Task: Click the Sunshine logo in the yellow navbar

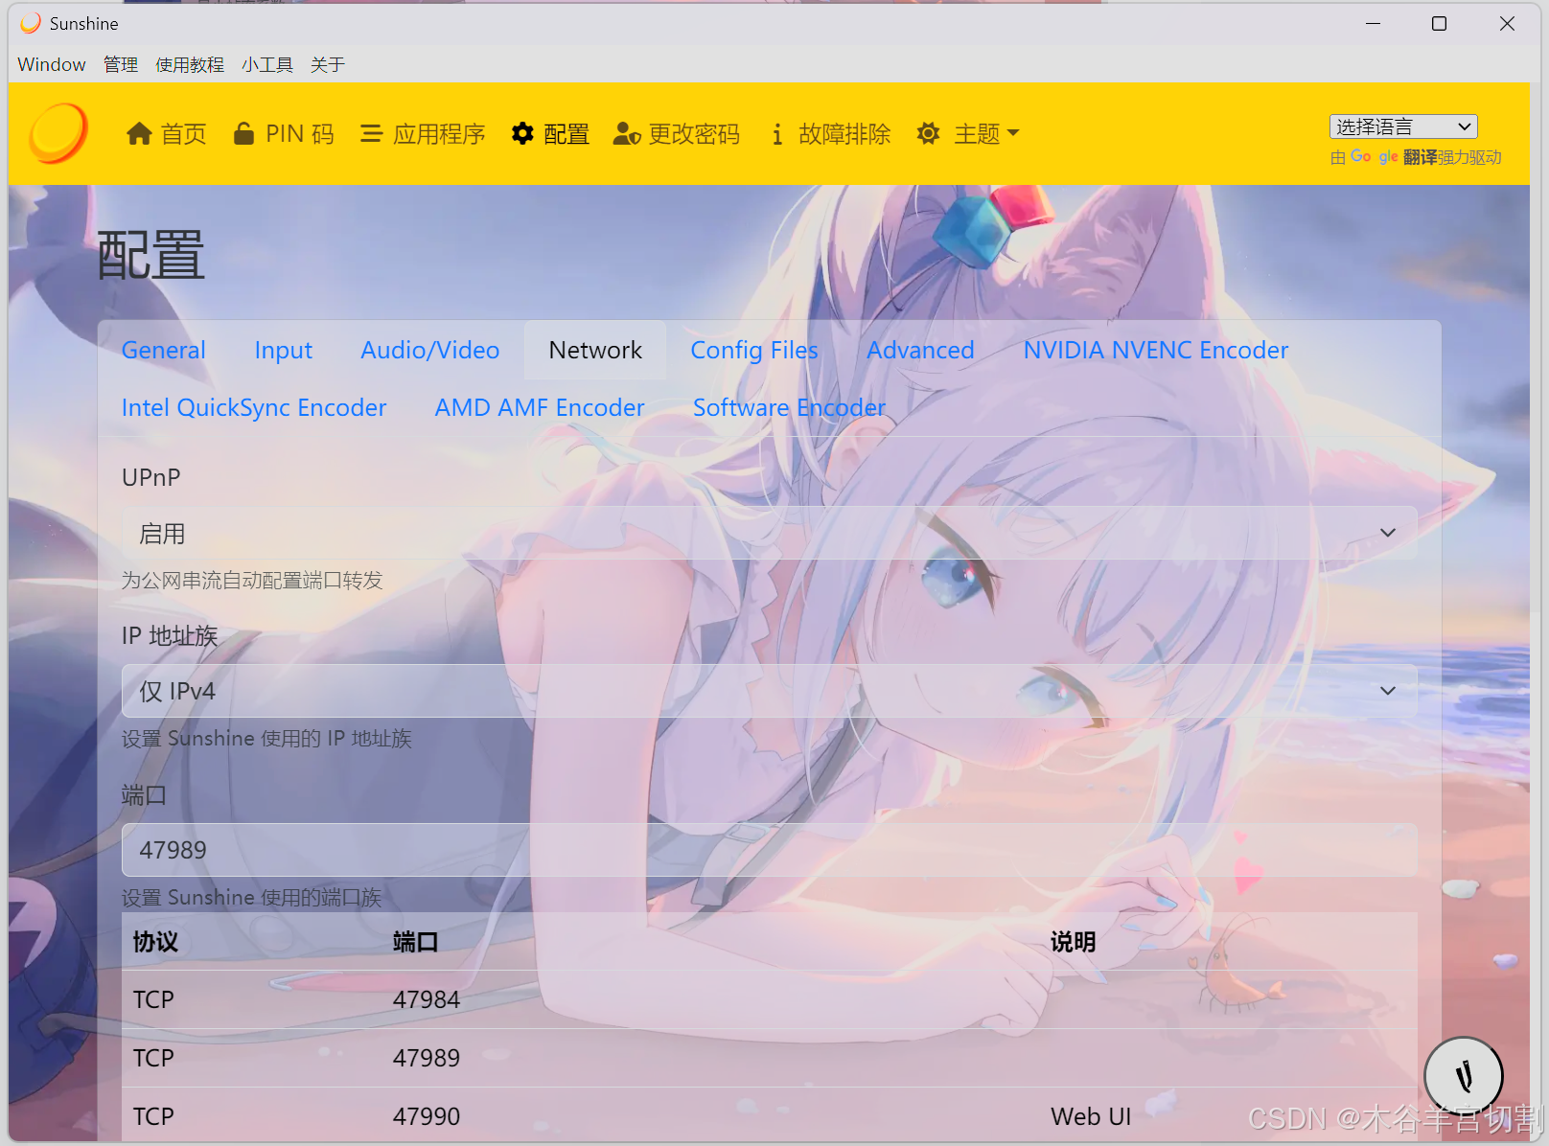Action: point(58,133)
